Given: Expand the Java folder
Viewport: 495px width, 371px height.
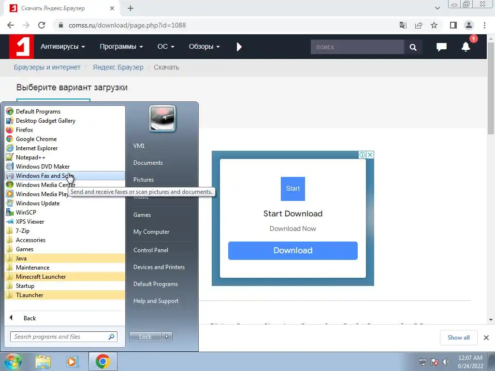Looking at the screenshot, I should click(x=65, y=258).
